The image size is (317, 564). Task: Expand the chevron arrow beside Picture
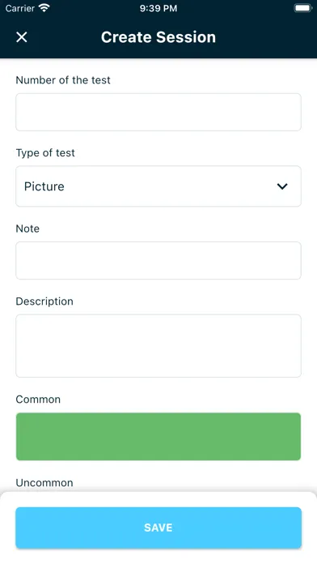point(282,186)
